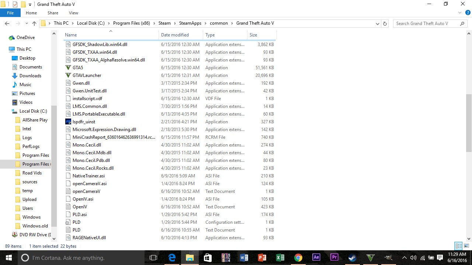The width and height of the screenshot is (472, 265).
Task: Expand the breadcrumb arrow after SteamApps
Action: (x=206, y=23)
